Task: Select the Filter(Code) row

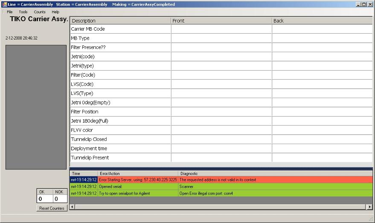Action: point(221,75)
